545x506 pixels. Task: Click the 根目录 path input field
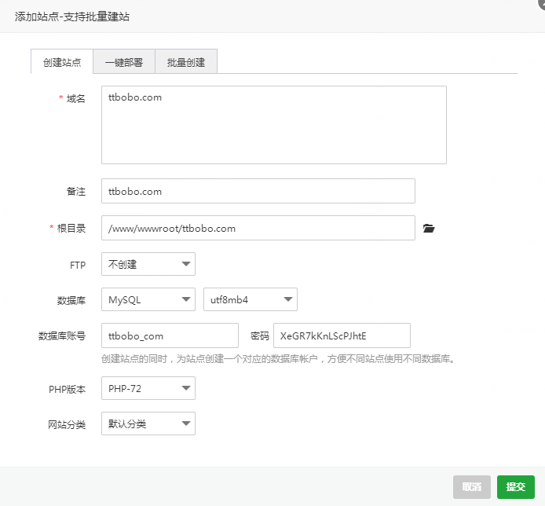[x=258, y=229]
